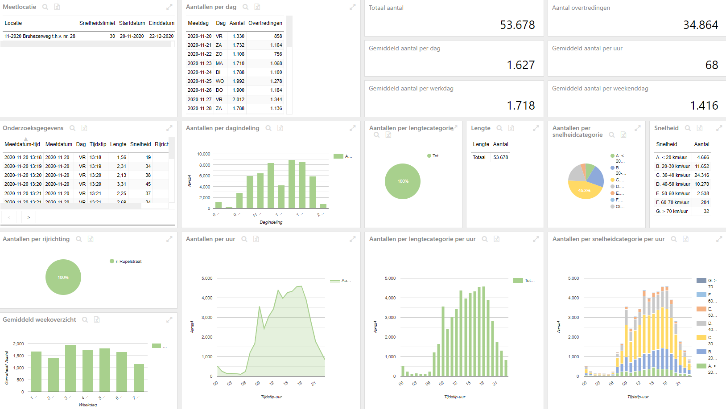The image size is (726, 409).
Task: Go to next page of Onderzoeksgegevens
Action: [x=29, y=217]
